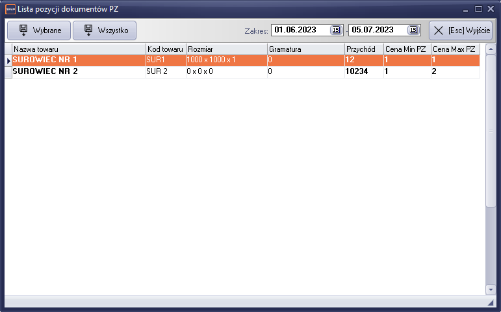Maximize the Lista pozycji dokumentów PZ window
This screenshot has height=312, width=501.
click(x=478, y=8)
